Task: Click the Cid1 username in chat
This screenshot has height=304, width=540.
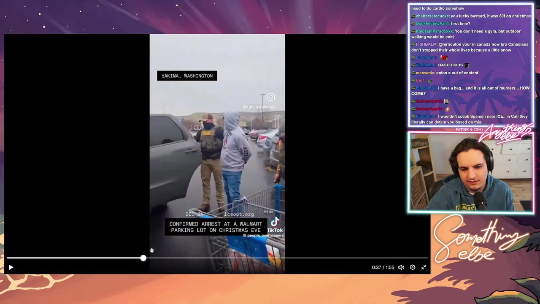Action: pyautogui.click(x=421, y=80)
